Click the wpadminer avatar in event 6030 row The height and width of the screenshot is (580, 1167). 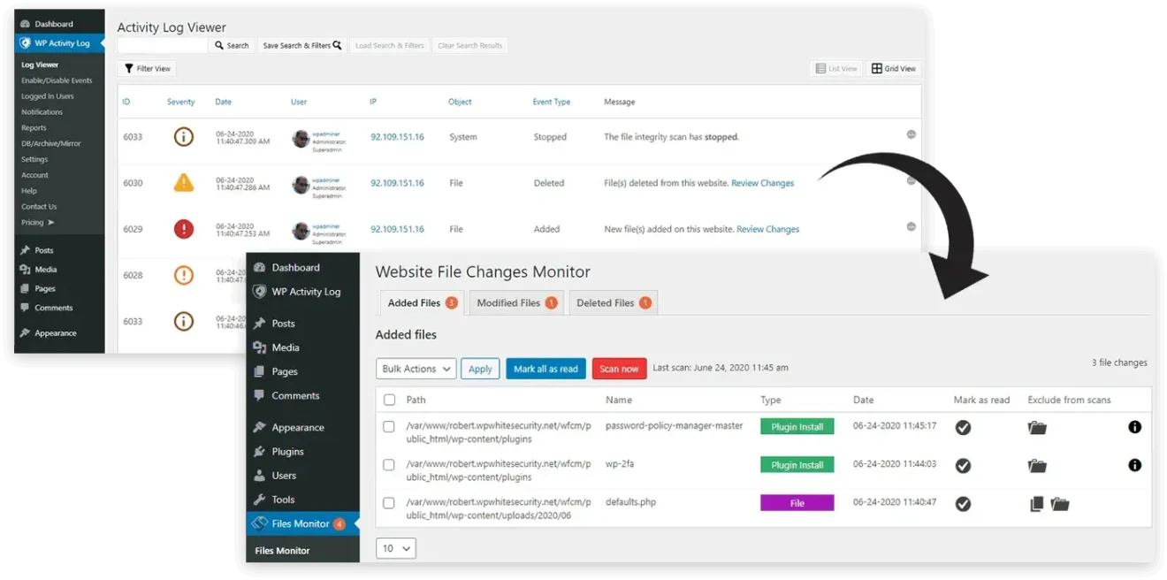(301, 184)
